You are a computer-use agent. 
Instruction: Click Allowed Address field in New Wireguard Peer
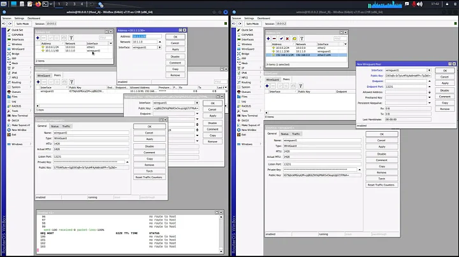coord(405,92)
